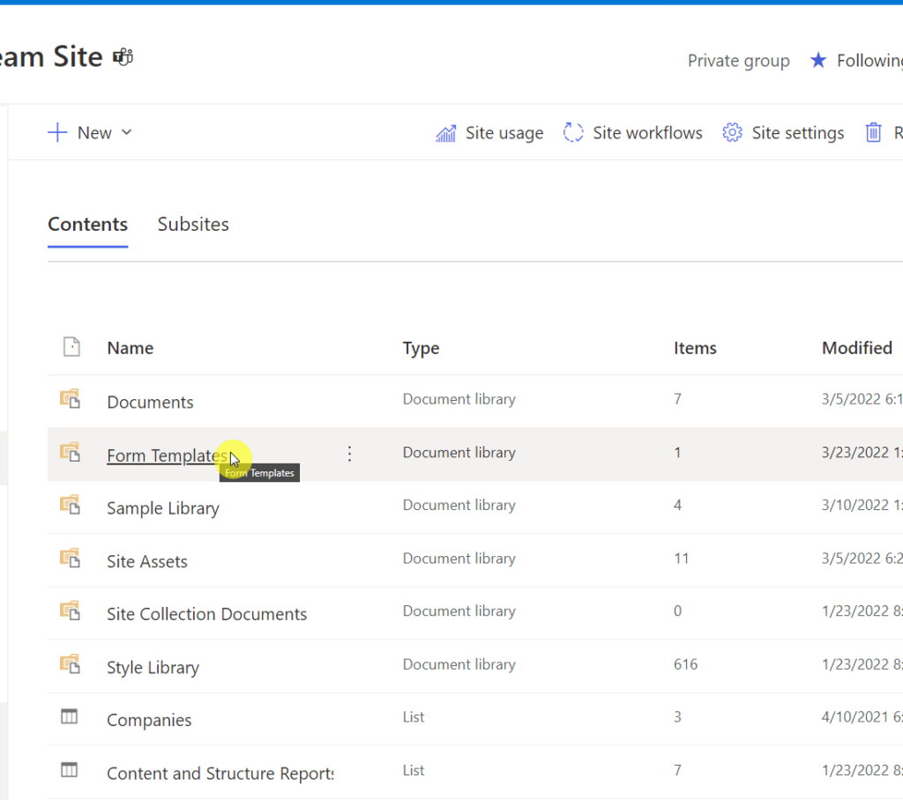Sort by the Name column header
The width and height of the screenshot is (903, 800).
[x=131, y=348]
